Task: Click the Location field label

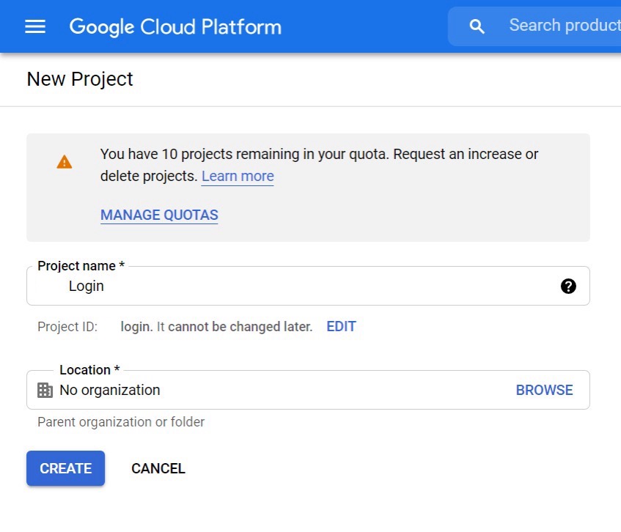Action: pyautogui.click(x=89, y=370)
